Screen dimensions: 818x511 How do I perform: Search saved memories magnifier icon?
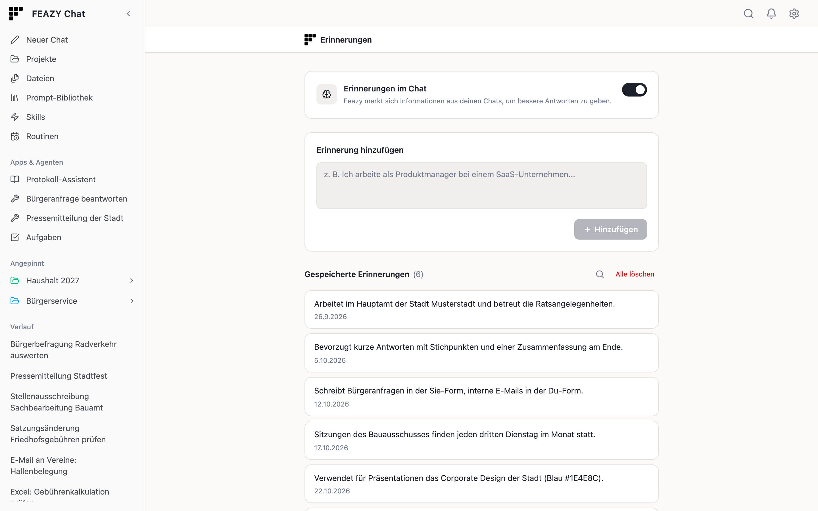click(600, 274)
